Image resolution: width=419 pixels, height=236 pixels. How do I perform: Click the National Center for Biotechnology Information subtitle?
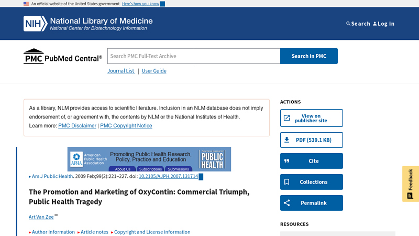coord(98,28)
